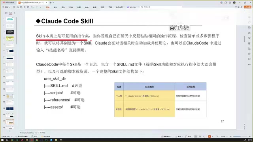
Task: Open the 智能美化 dropdown in status bar
Action: coord(166,136)
